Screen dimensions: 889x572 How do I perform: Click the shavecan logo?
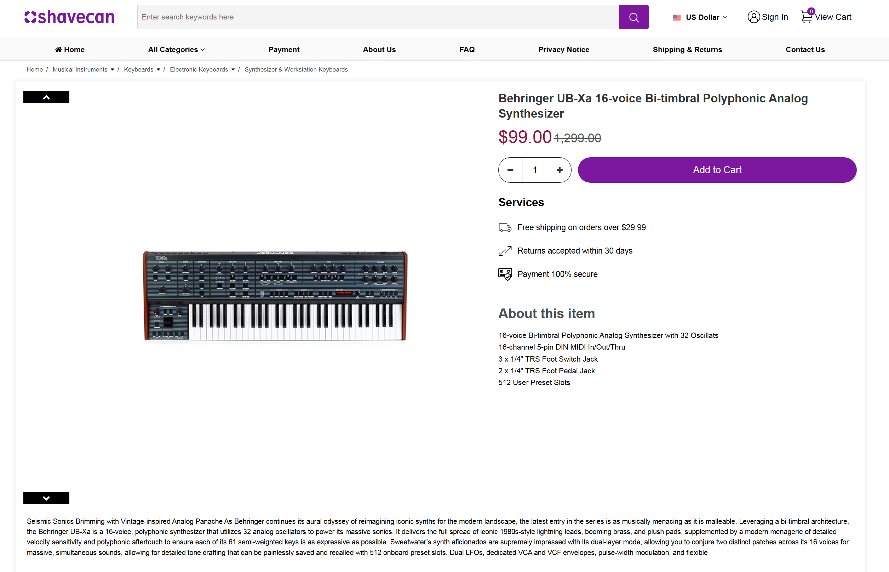pyautogui.click(x=69, y=17)
